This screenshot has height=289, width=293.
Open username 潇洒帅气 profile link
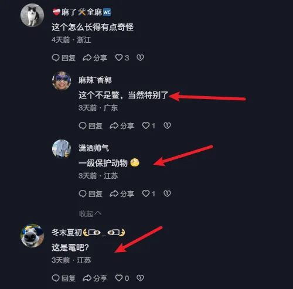point(94,148)
